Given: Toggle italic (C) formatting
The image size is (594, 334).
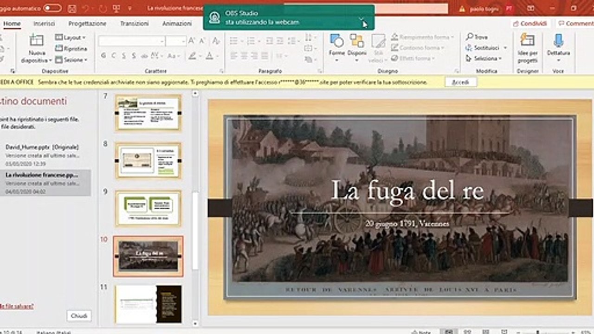Looking at the screenshot, I should click(x=114, y=56).
